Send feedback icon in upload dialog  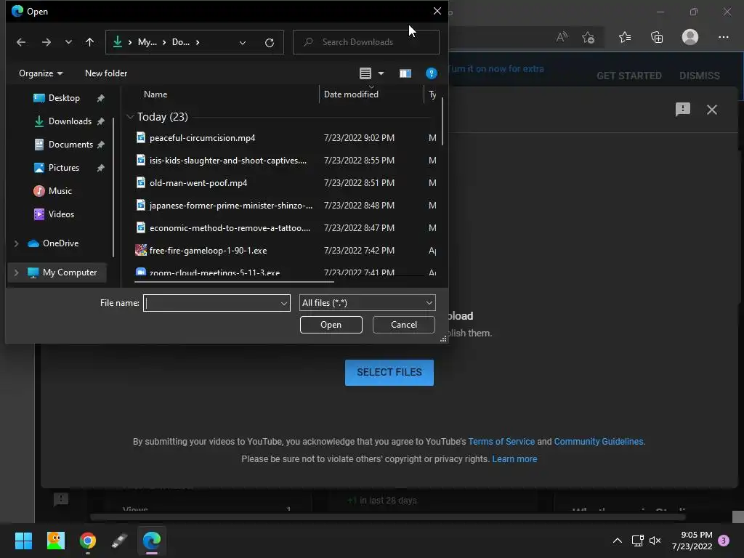(x=682, y=110)
